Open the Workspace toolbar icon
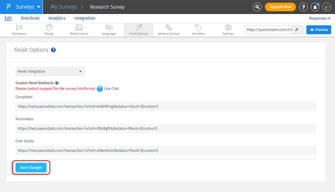This screenshot has width=335, height=192. point(19,28)
